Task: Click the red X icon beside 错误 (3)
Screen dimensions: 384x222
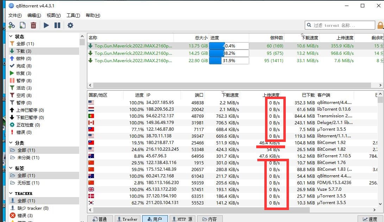Action: point(12,215)
